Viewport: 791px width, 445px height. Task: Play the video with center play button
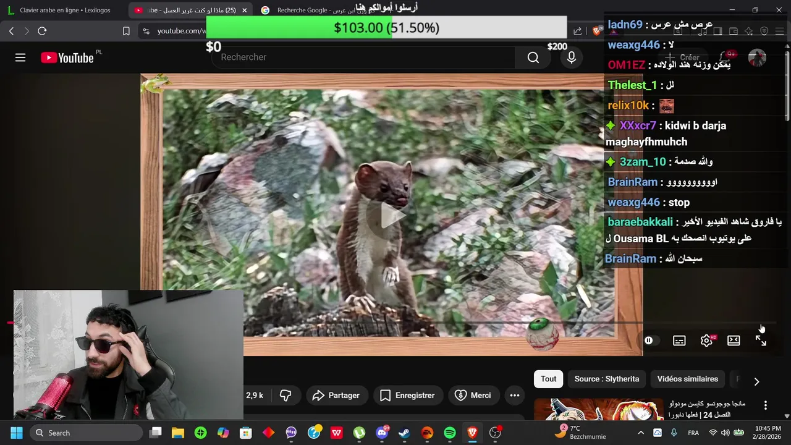click(392, 214)
